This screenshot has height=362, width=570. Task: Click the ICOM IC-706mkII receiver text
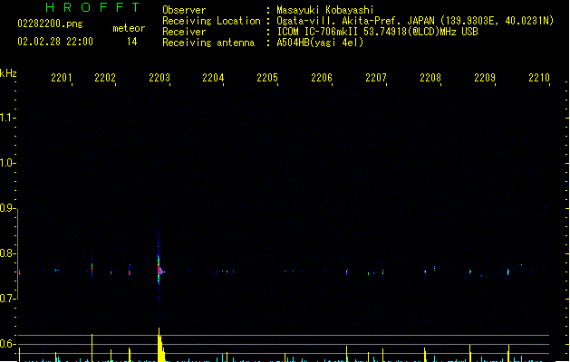pyautogui.click(x=377, y=32)
